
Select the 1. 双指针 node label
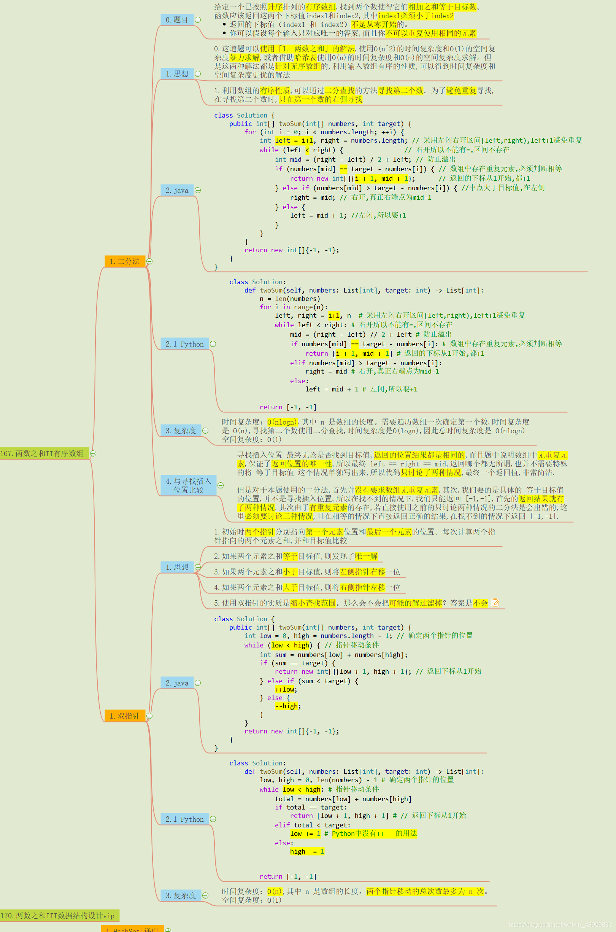[x=125, y=716]
